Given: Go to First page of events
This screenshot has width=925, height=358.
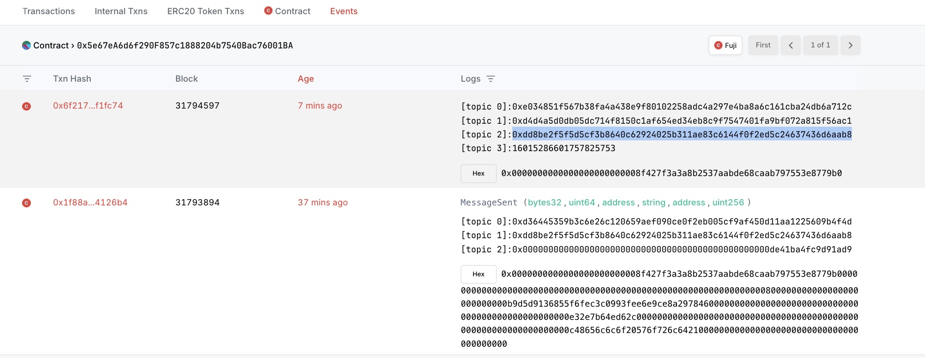Looking at the screenshot, I should click(763, 45).
